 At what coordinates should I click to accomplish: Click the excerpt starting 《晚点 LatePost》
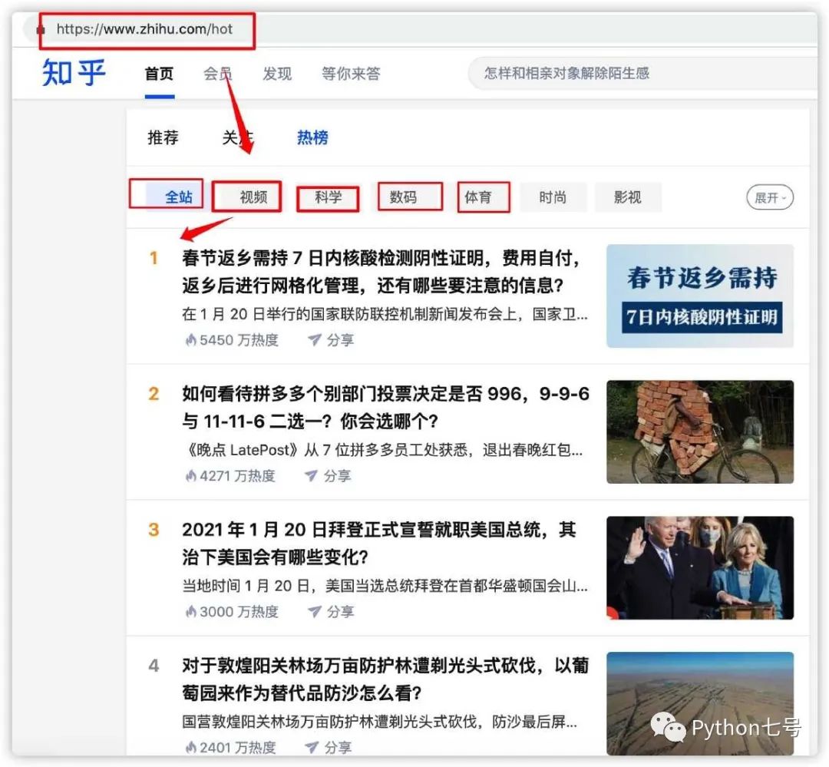[x=382, y=450]
